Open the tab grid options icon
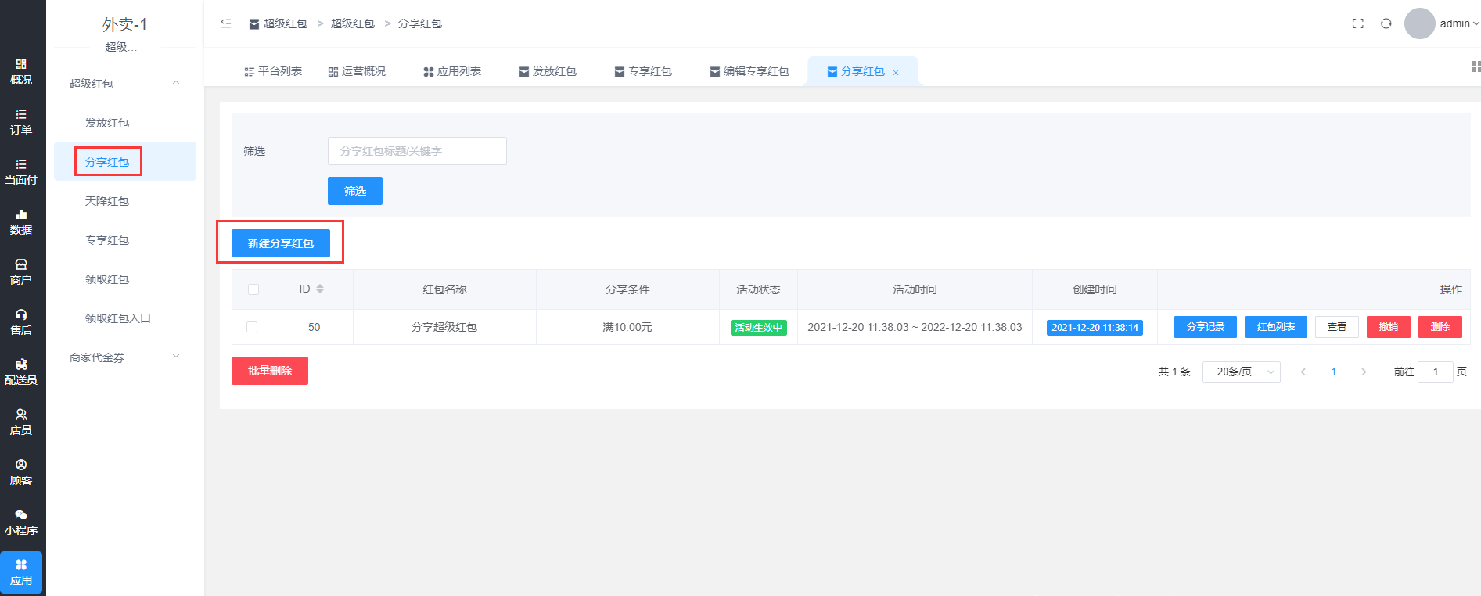The width and height of the screenshot is (1481, 596). pos(1476,66)
